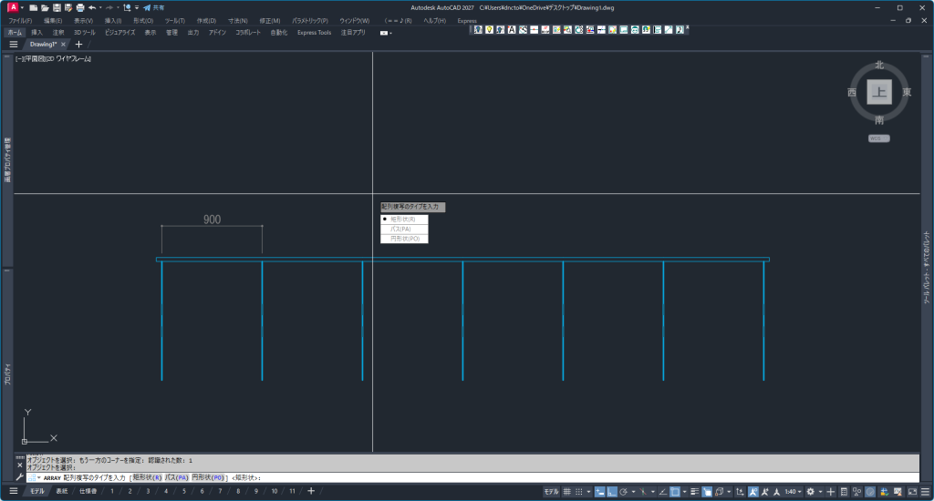Choose 円形状(PO) in the command line
The image size is (934, 501).
pyautogui.click(x=208, y=477)
